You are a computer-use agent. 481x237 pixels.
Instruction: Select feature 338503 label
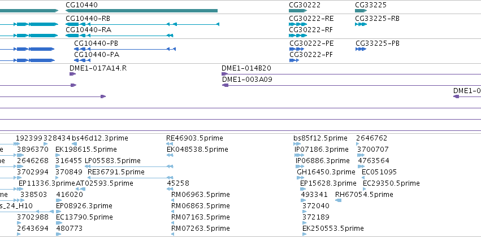click(34, 195)
